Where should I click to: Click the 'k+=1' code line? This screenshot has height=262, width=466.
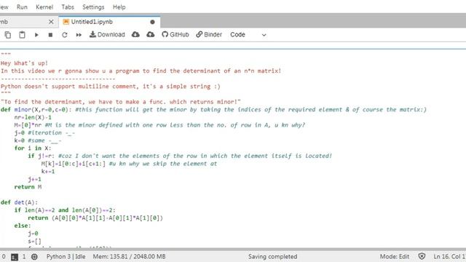click(x=48, y=172)
